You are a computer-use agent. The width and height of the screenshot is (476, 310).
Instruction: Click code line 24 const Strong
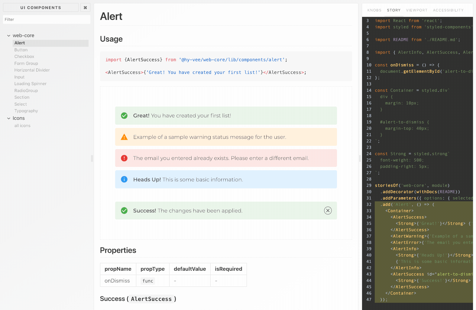[x=412, y=154]
